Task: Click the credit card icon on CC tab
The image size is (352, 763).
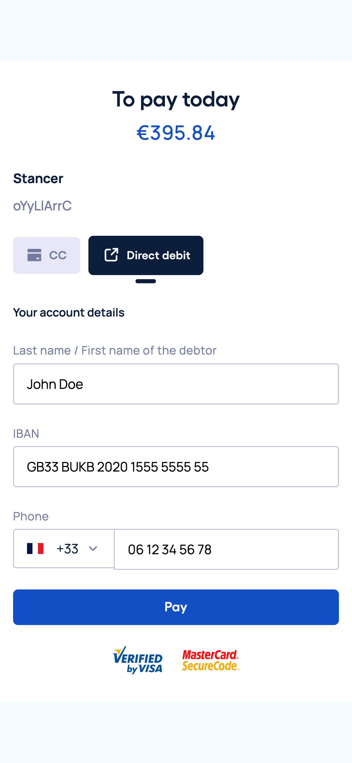Action: coord(34,255)
